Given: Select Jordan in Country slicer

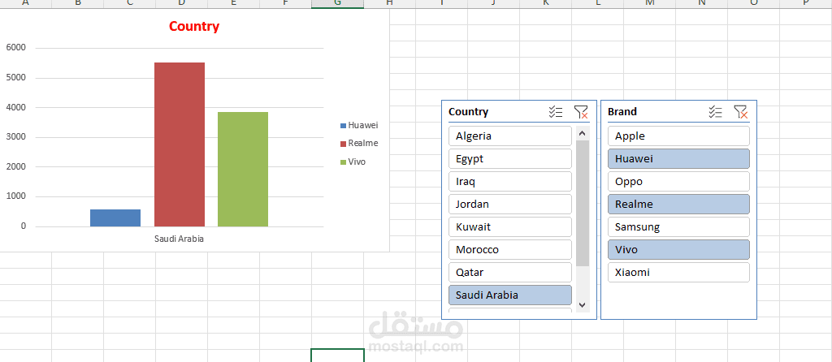Looking at the screenshot, I should (x=510, y=204).
